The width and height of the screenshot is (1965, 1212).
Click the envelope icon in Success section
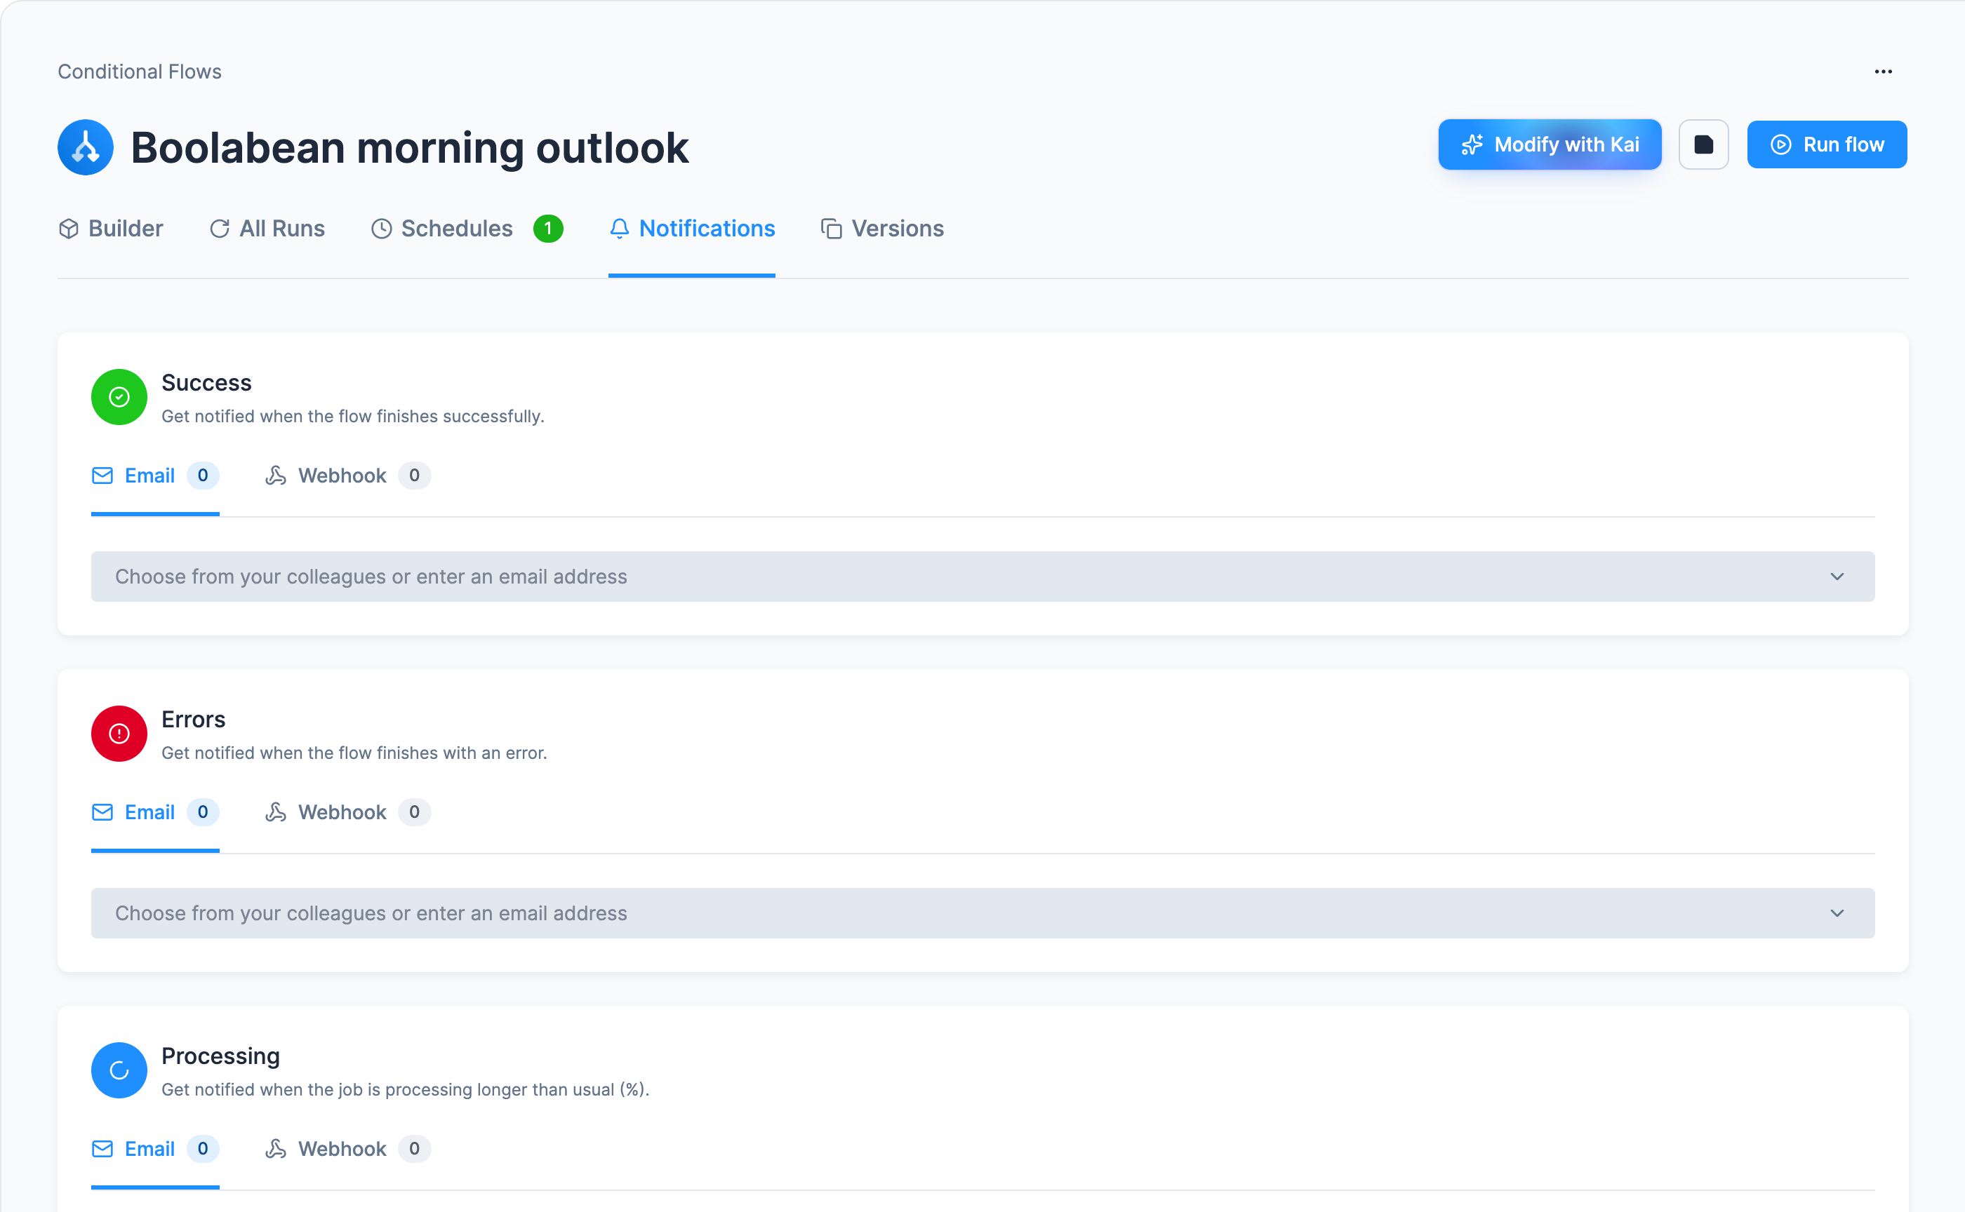[x=102, y=476]
